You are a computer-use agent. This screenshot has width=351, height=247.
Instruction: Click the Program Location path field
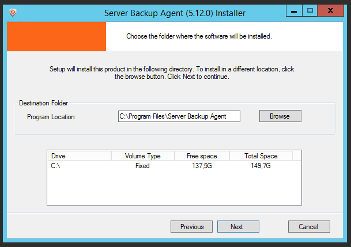[179, 116]
